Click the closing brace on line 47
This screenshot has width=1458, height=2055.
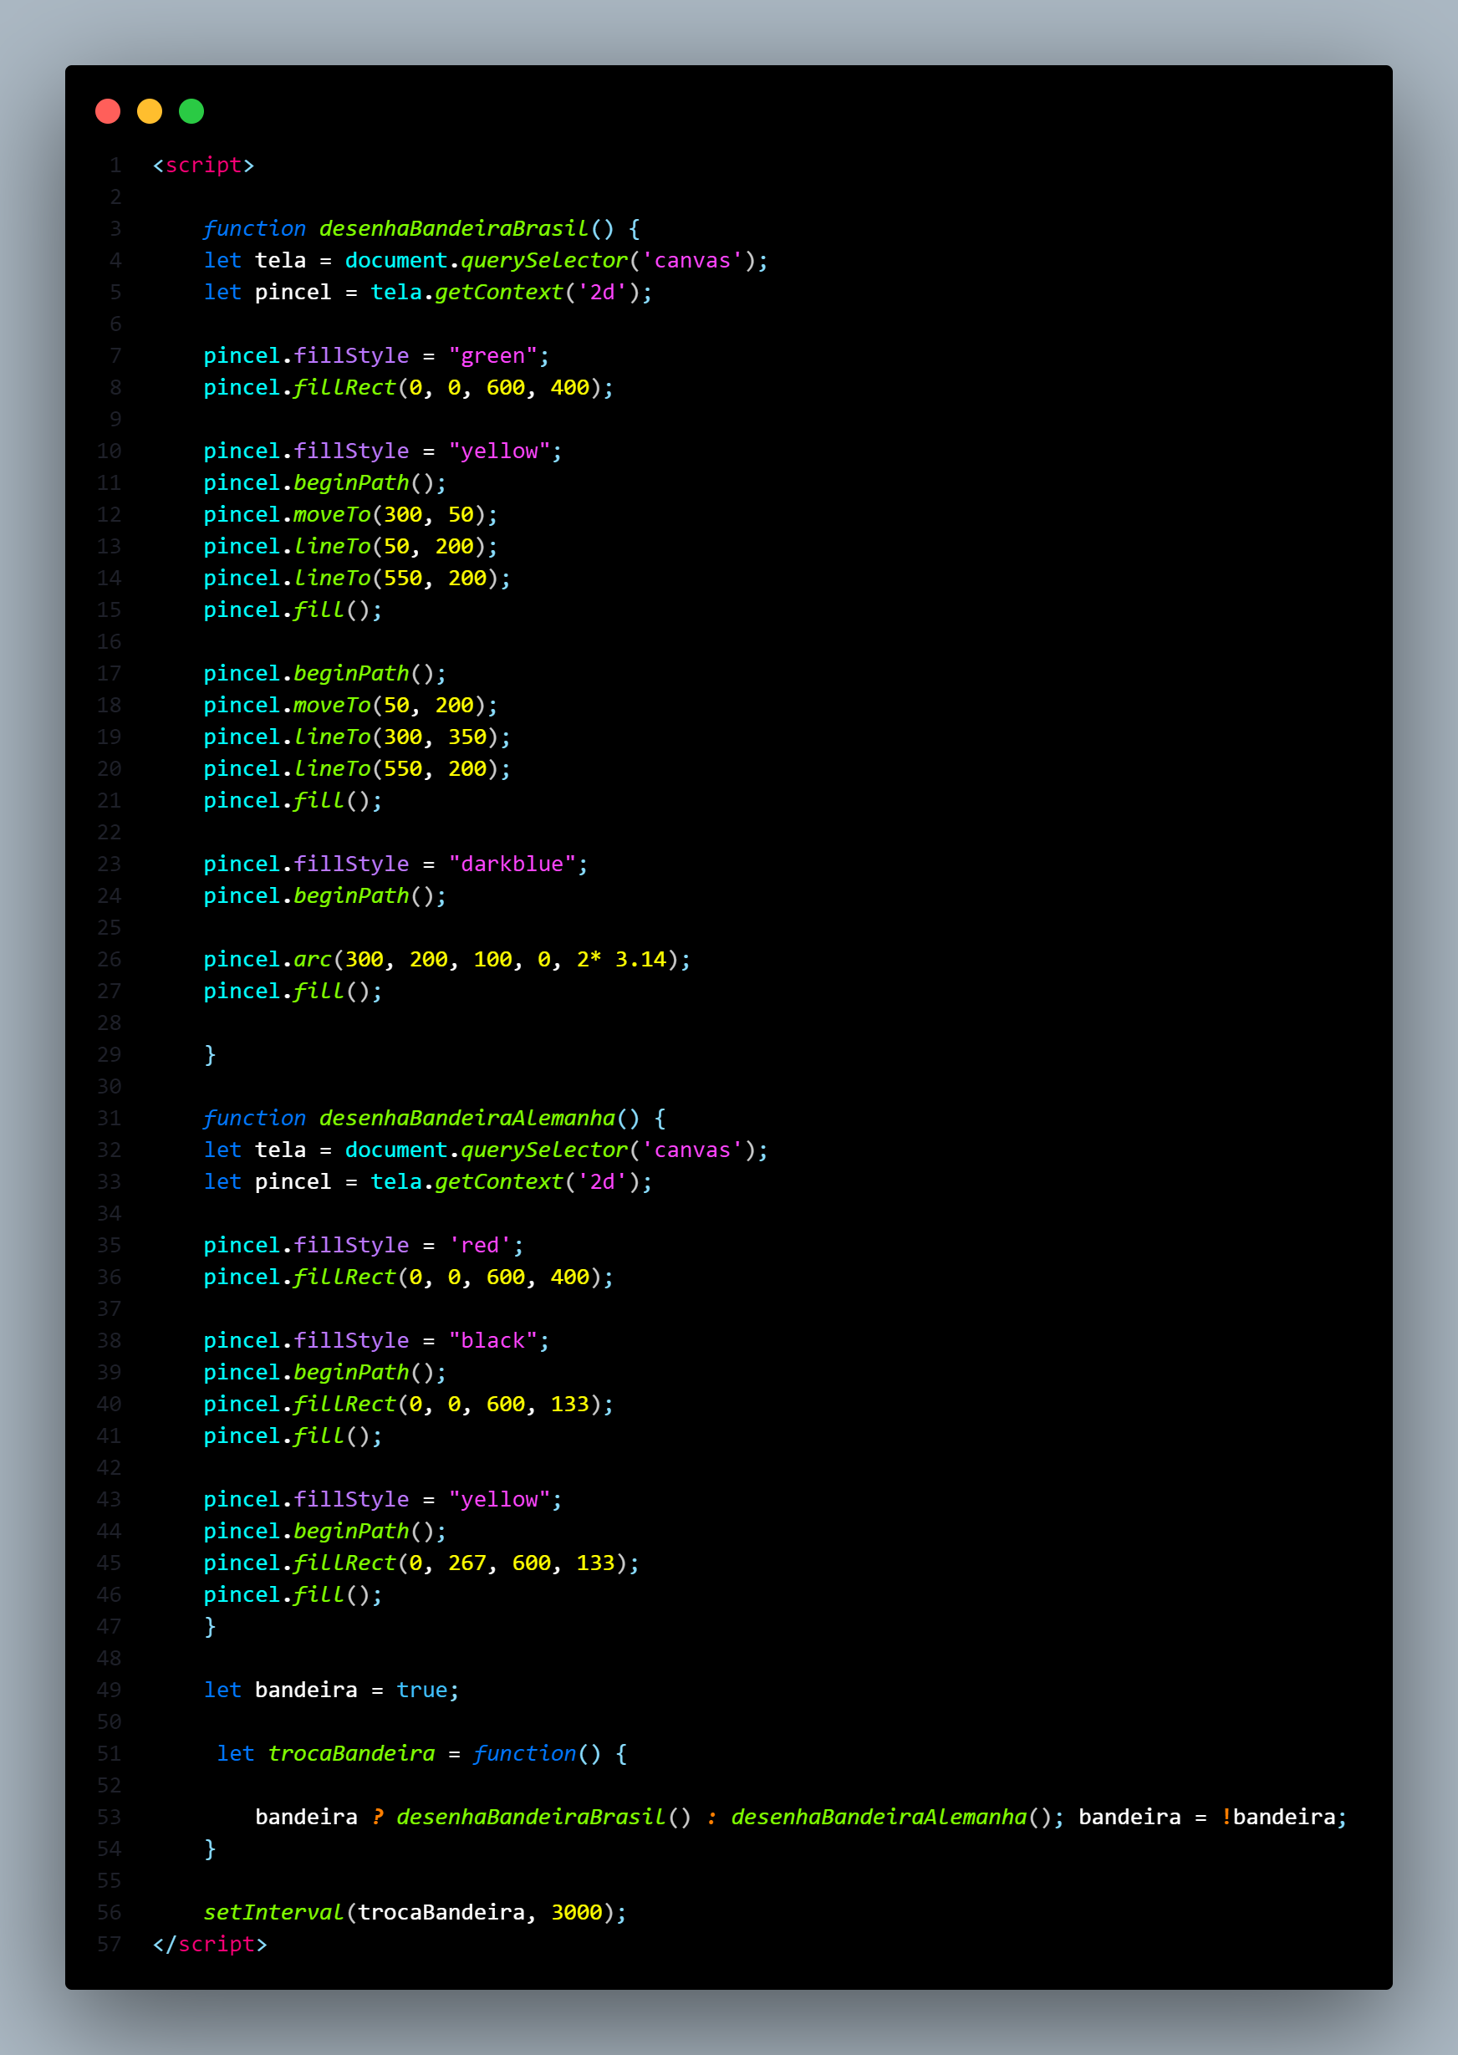210,1627
